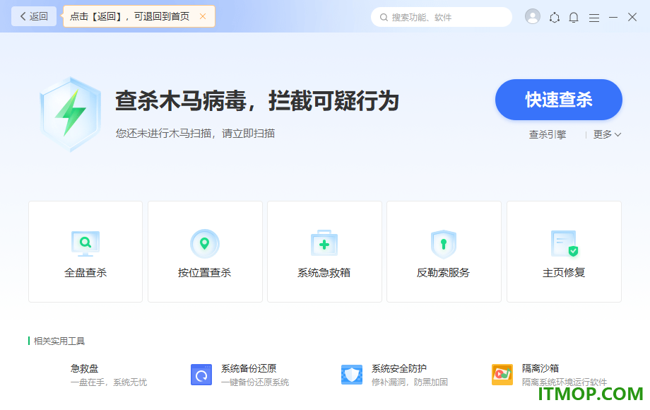The height and width of the screenshot is (410, 650).
Task: Open the 急救盘 tool
Action: pyautogui.click(x=84, y=368)
